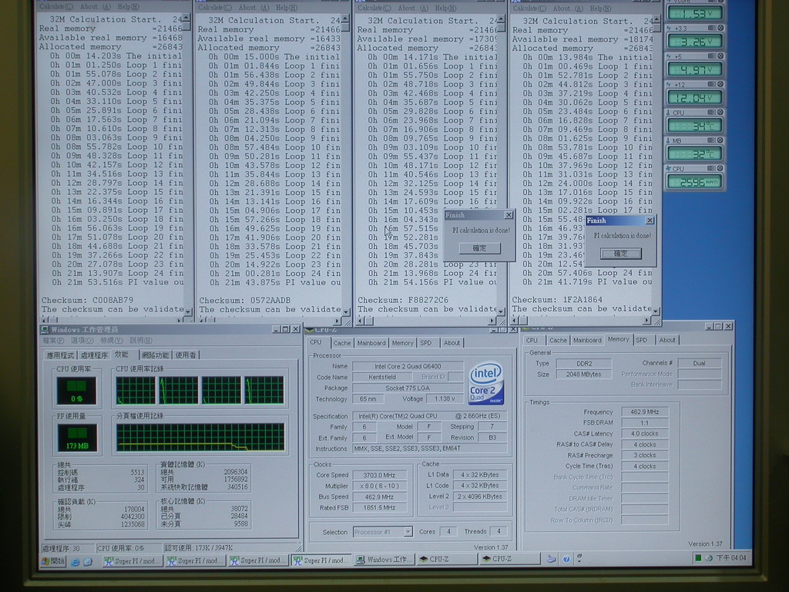Close the CPU temperature monitor gadget
The width and height of the screenshot is (789, 592).
click(x=720, y=113)
